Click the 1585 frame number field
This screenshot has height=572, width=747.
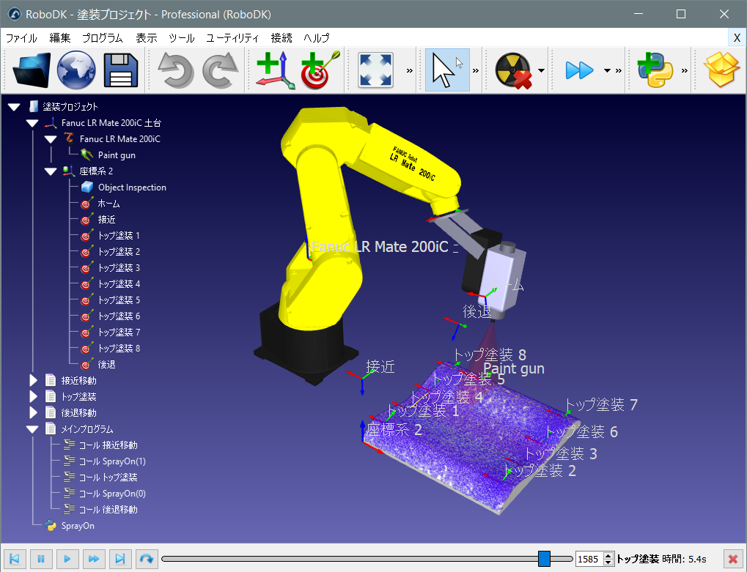[589, 559]
